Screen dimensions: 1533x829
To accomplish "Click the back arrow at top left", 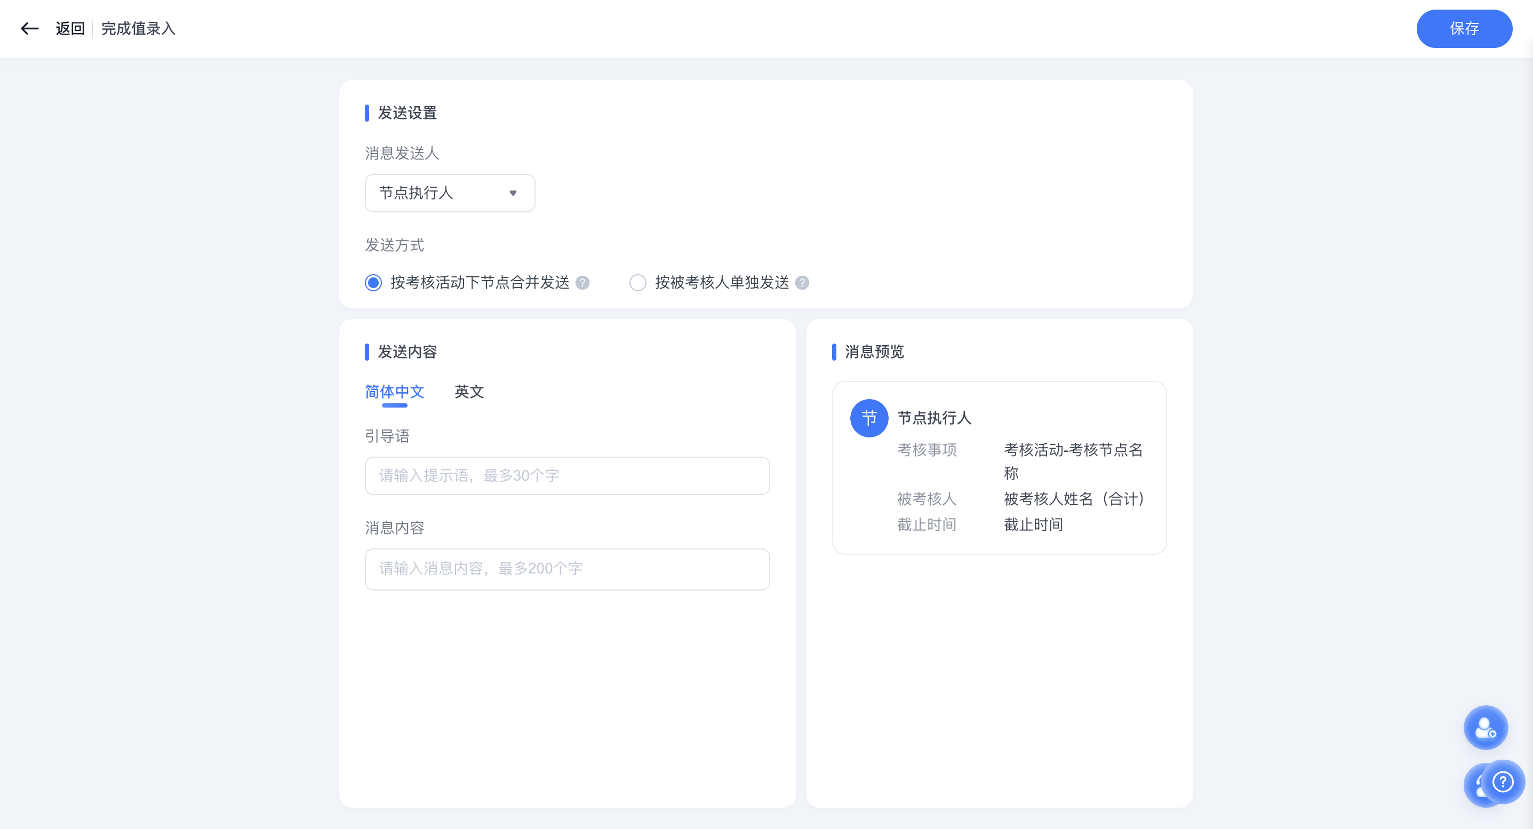I will 29,29.
